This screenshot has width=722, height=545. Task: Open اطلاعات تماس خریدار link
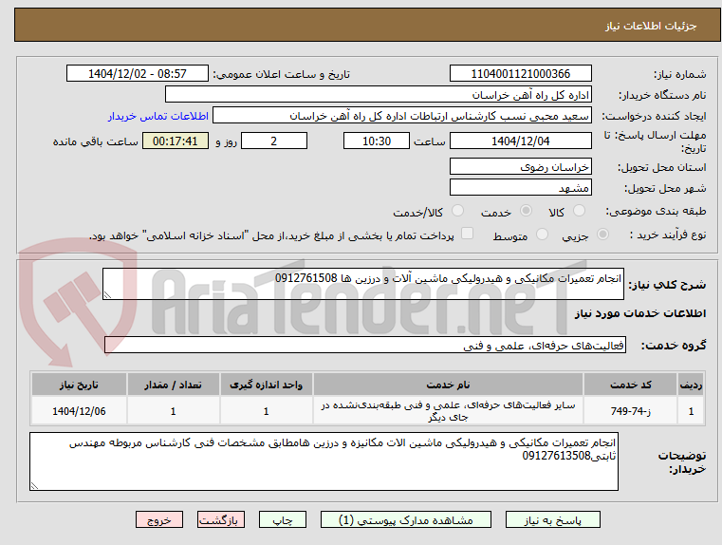(158, 116)
